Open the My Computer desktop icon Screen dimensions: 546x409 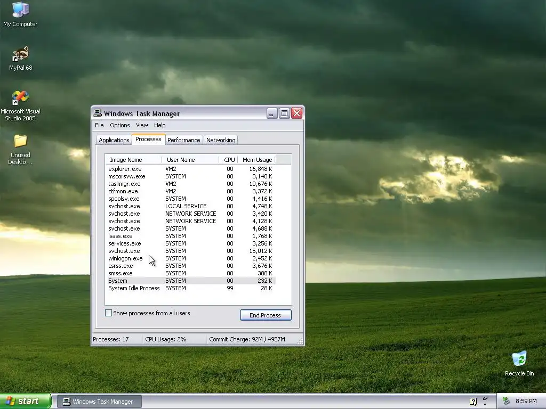click(20, 14)
